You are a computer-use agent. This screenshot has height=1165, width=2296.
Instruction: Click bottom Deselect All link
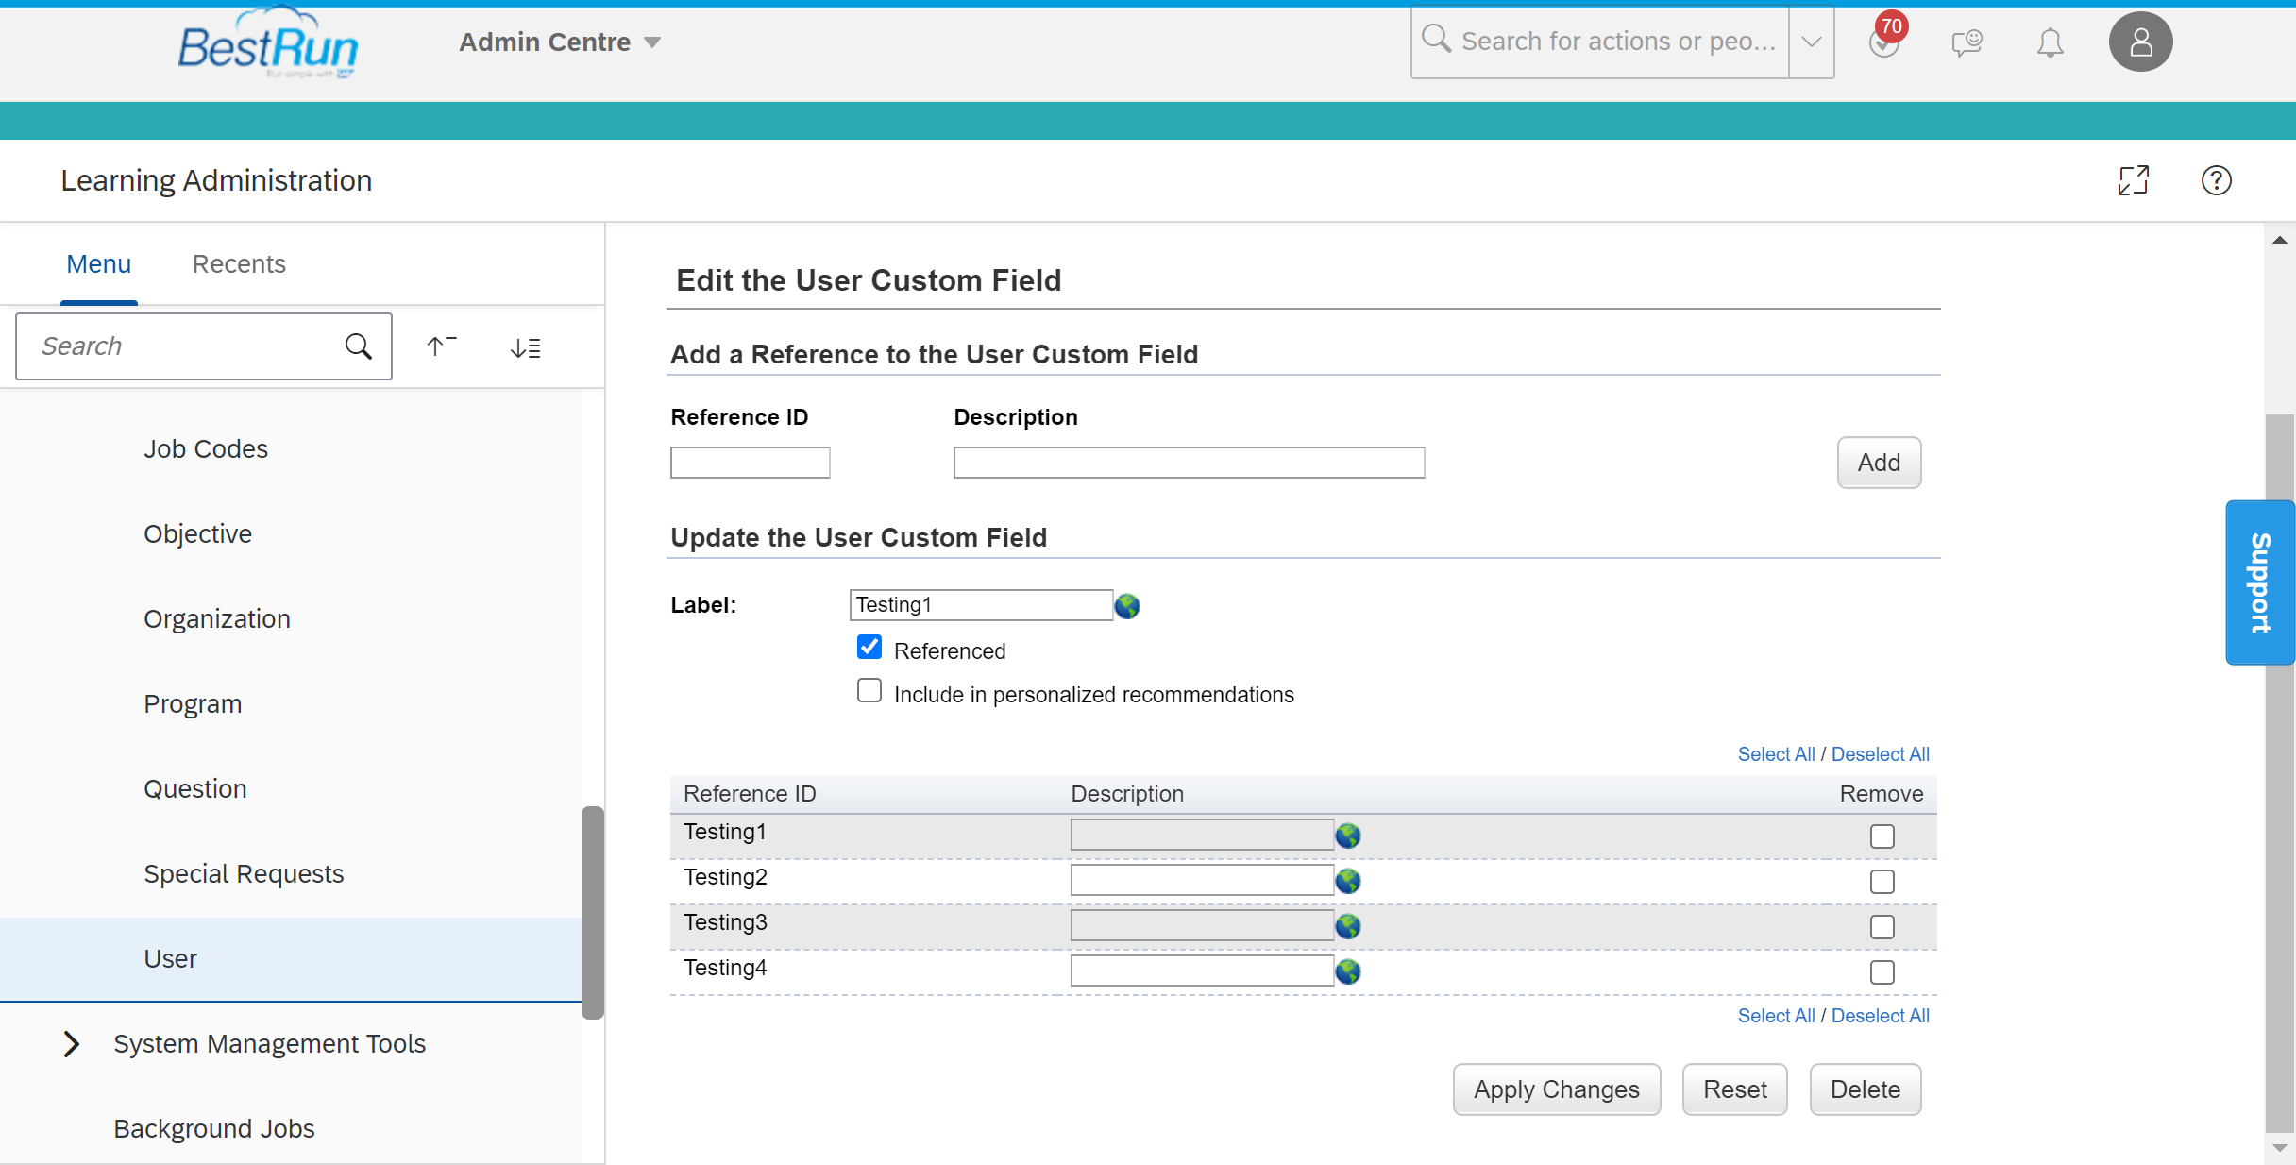(1881, 1016)
